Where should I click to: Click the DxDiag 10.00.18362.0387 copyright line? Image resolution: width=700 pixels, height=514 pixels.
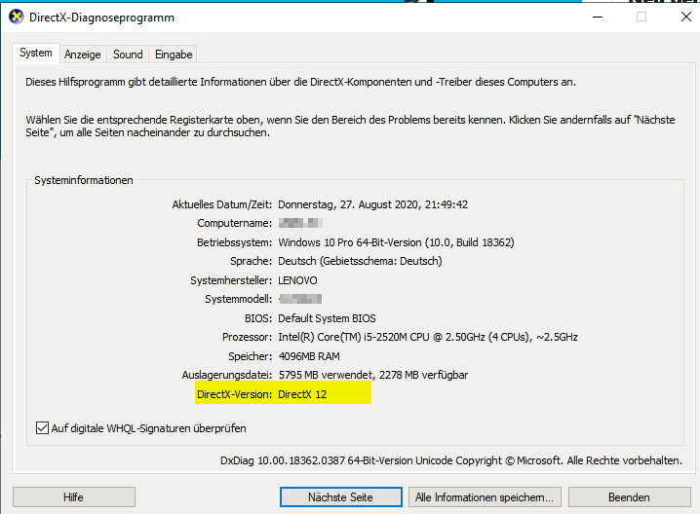coord(451,460)
